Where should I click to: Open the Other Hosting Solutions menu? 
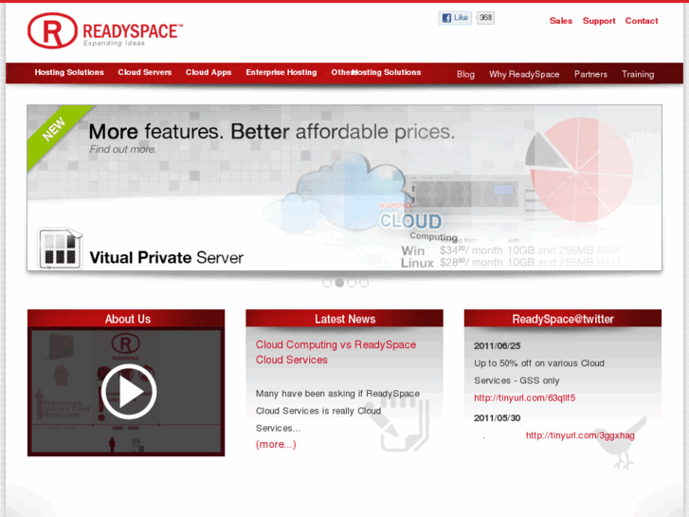point(376,72)
